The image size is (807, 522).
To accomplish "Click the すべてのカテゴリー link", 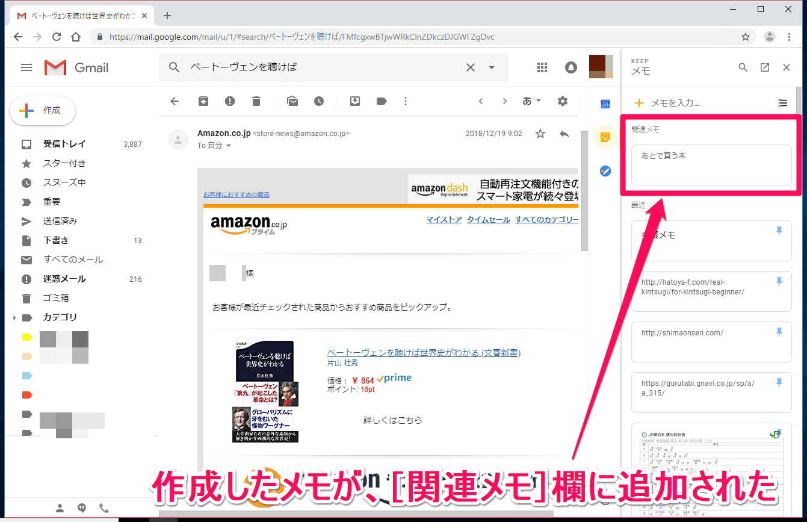I will click(x=546, y=220).
